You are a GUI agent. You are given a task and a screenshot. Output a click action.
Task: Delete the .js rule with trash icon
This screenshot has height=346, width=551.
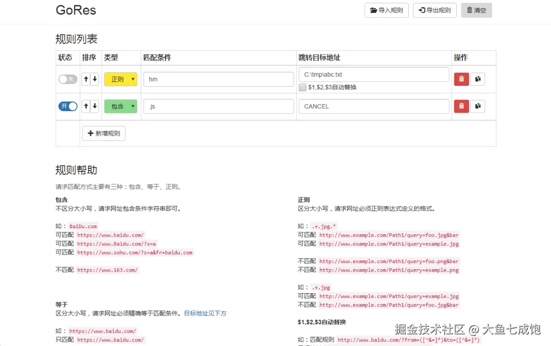point(462,106)
